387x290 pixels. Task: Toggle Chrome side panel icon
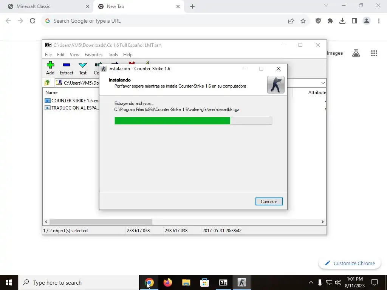(x=354, y=21)
